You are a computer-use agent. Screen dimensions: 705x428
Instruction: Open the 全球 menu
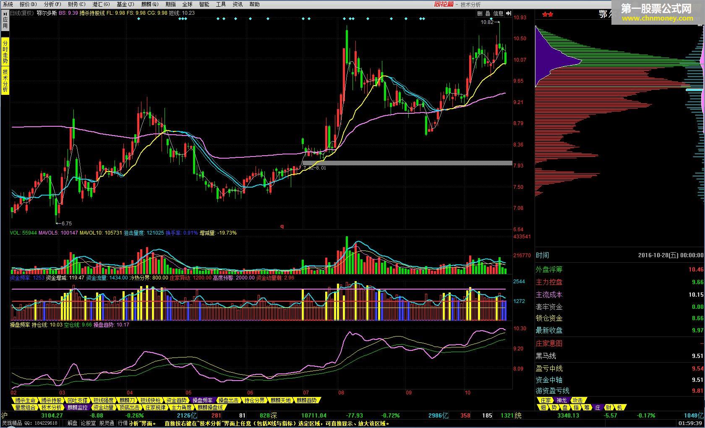click(x=188, y=4)
